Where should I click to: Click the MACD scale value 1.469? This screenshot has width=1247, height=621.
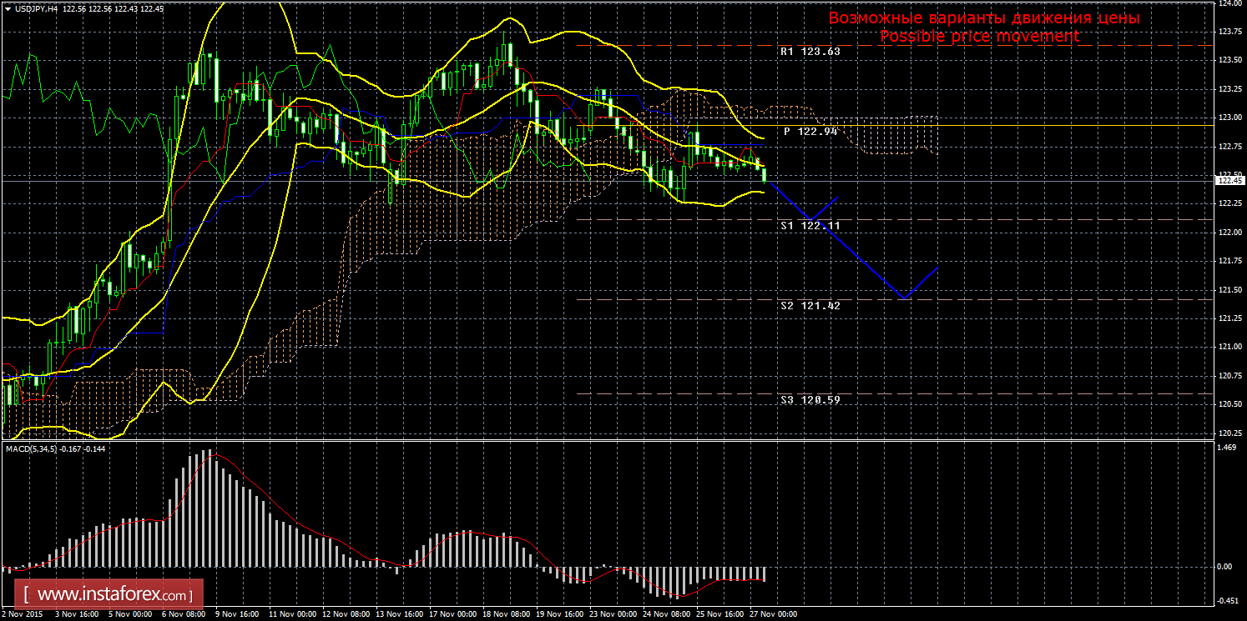click(x=1225, y=448)
